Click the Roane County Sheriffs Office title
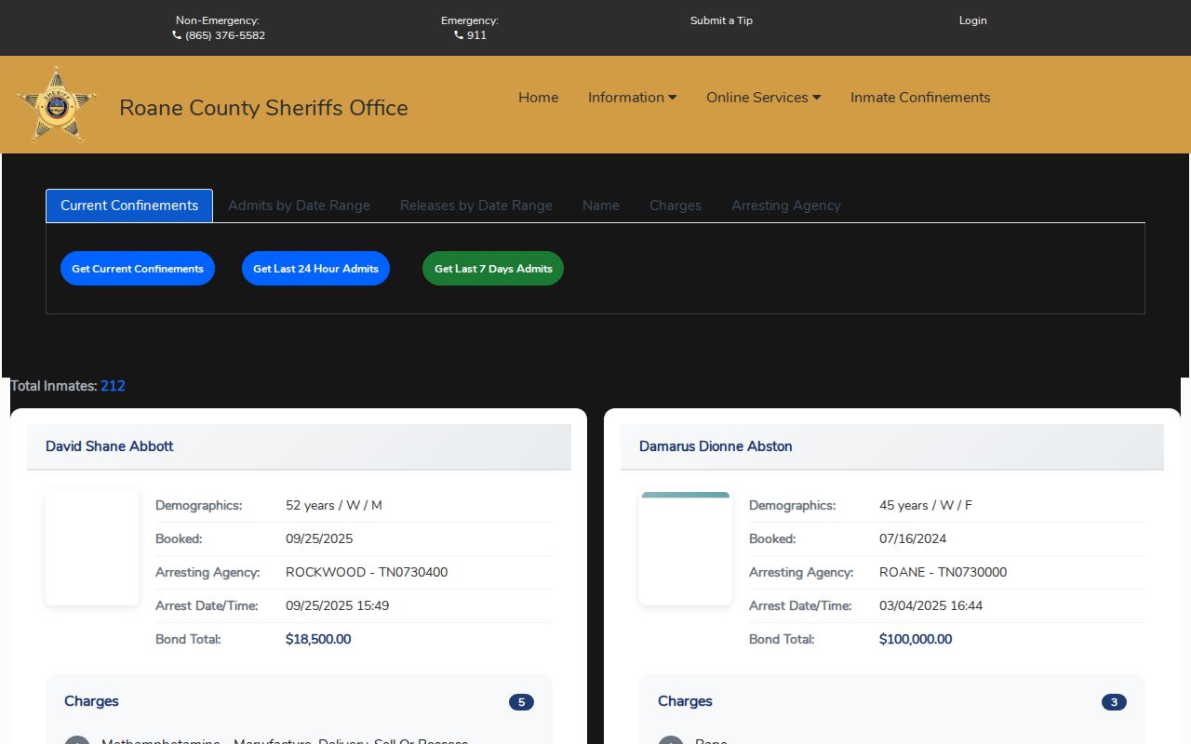Screen dimensions: 1191x744 pyautogui.click(x=263, y=108)
